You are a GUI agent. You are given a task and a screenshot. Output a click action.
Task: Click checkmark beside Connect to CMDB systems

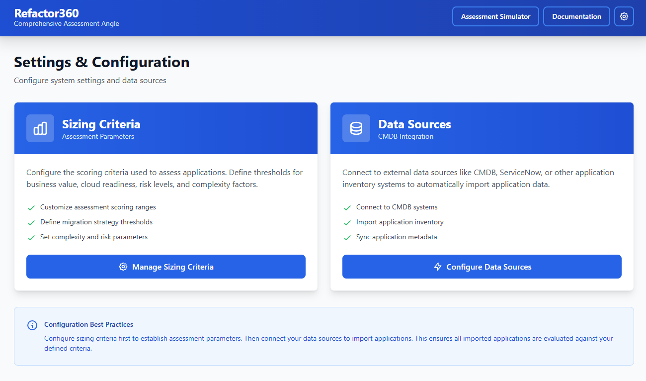347,207
